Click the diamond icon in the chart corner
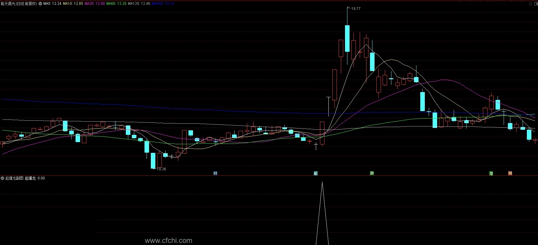This screenshot has width=538, height=245. [x=530, y=4]
